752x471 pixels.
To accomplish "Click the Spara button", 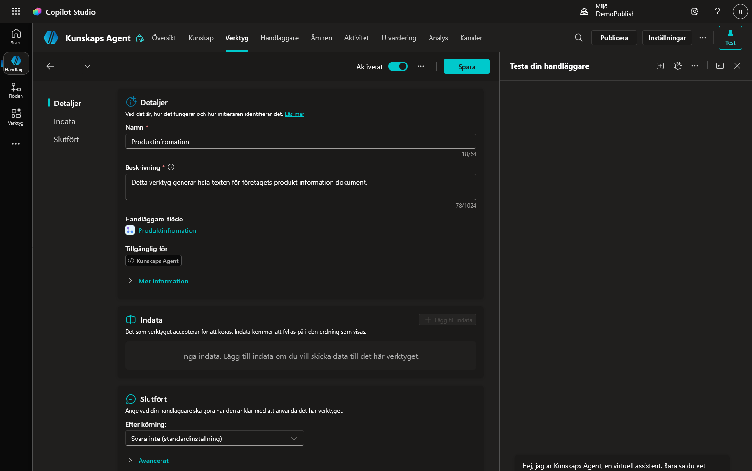I will [466, 66].
